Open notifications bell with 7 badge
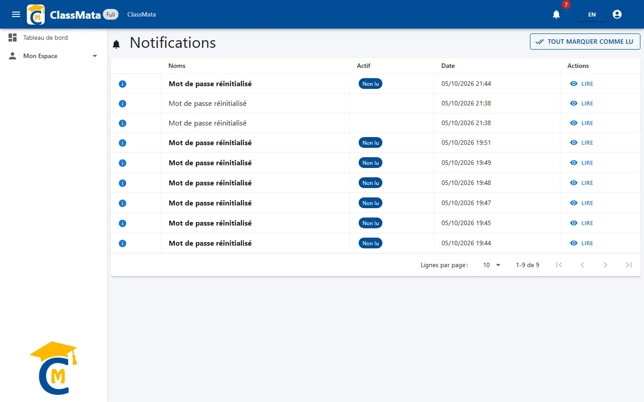 [x=556, y=14]
